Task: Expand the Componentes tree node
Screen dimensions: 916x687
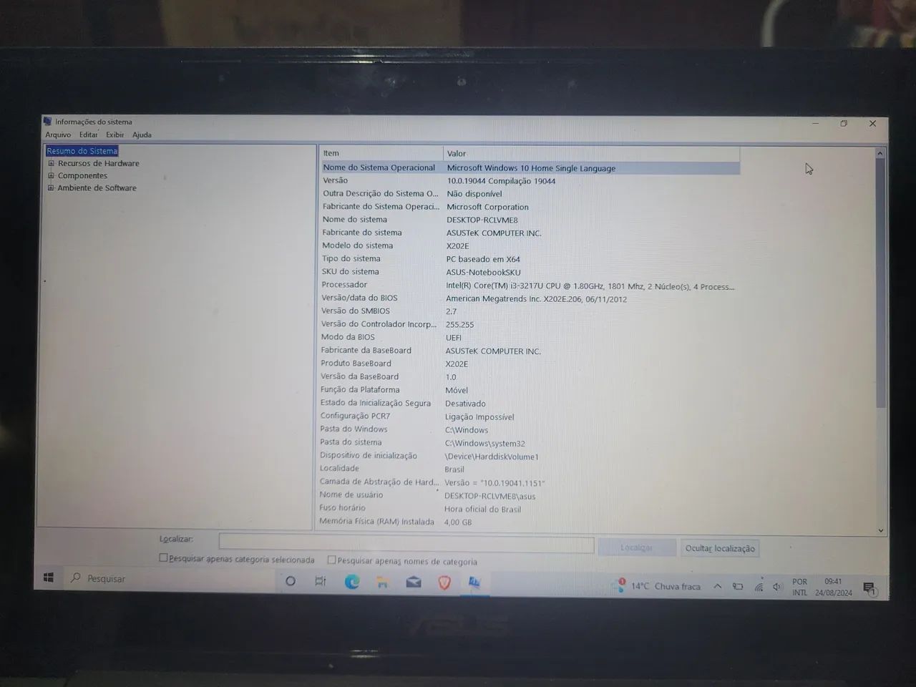Action: 51,175
